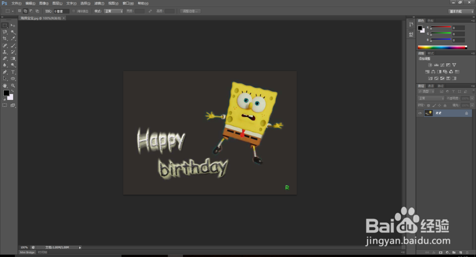476x257 pixels.
Task: Toggle the anti-alias checkbox
Action: click(x=74, y=11)
